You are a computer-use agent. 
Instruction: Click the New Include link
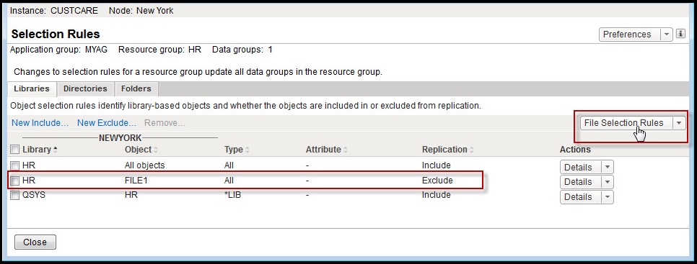[40, 123]
